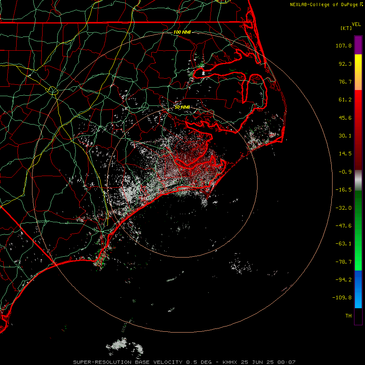Click the TH legend label
Image resolution: width=365 pixels, height=365 pixels.
[348, 316]
